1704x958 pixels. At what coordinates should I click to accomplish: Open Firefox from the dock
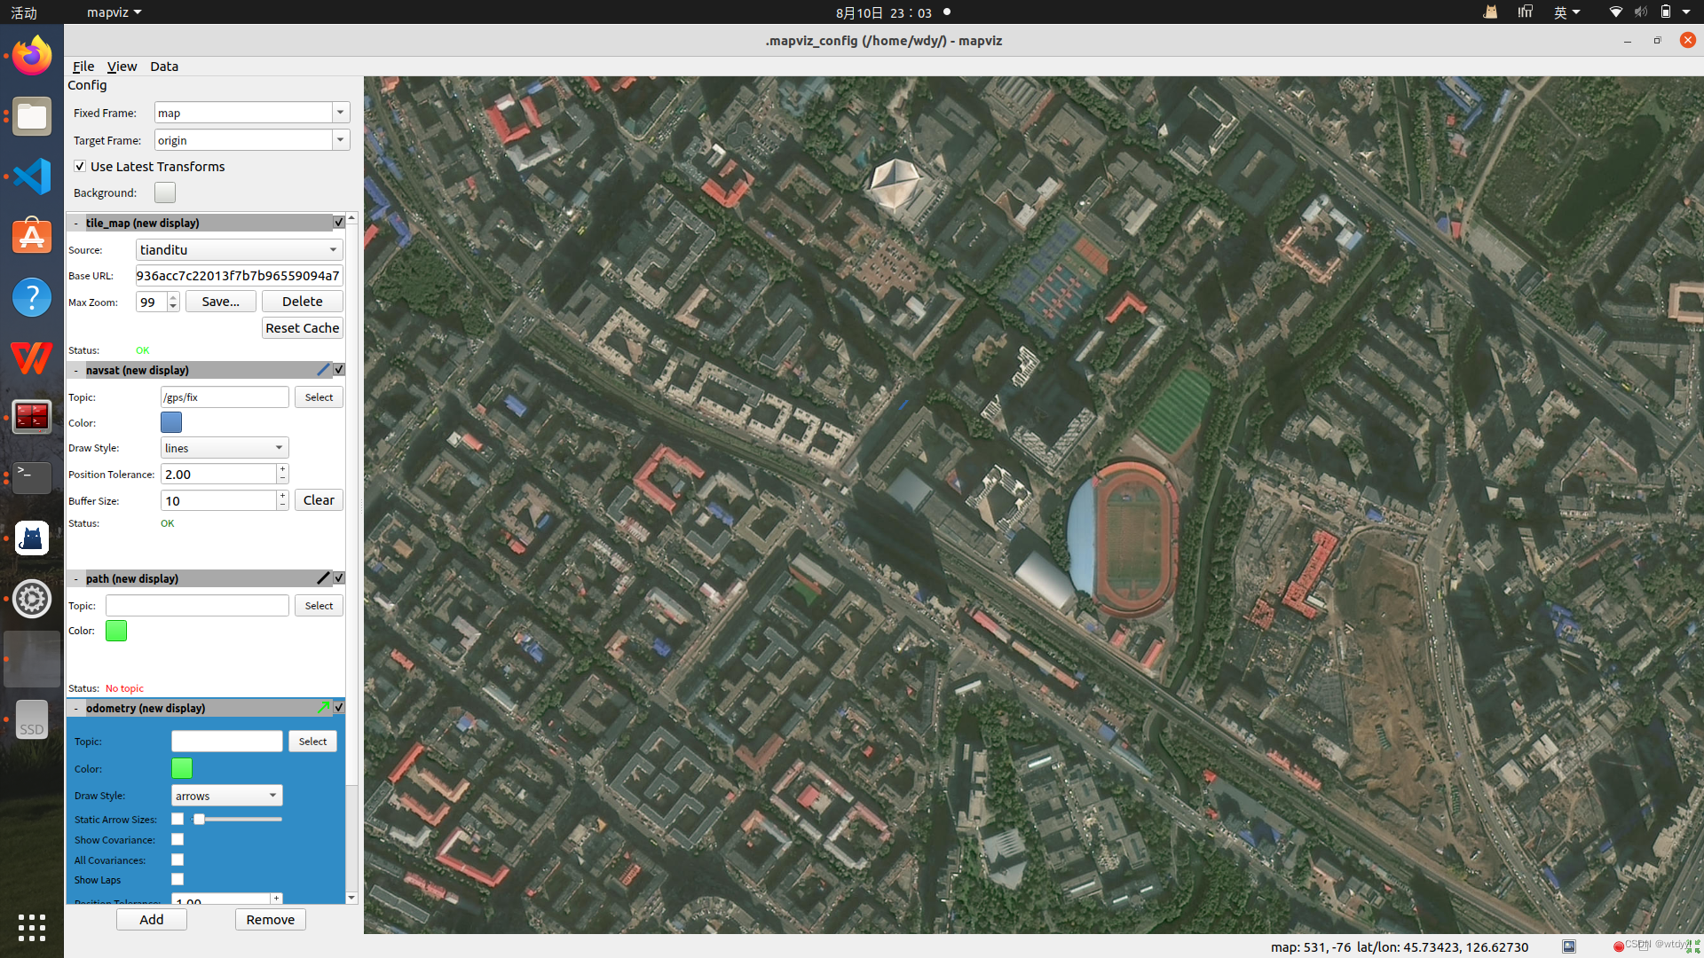32,57
